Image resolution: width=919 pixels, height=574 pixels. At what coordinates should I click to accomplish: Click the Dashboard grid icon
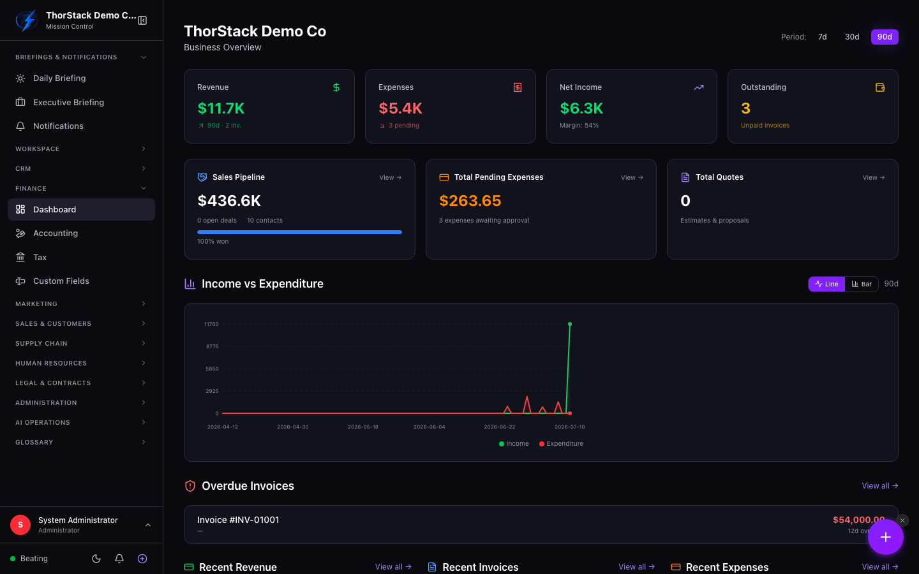click(x=20, y=209)
